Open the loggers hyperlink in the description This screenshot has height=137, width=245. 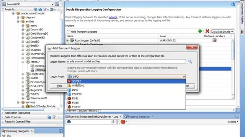113,17
